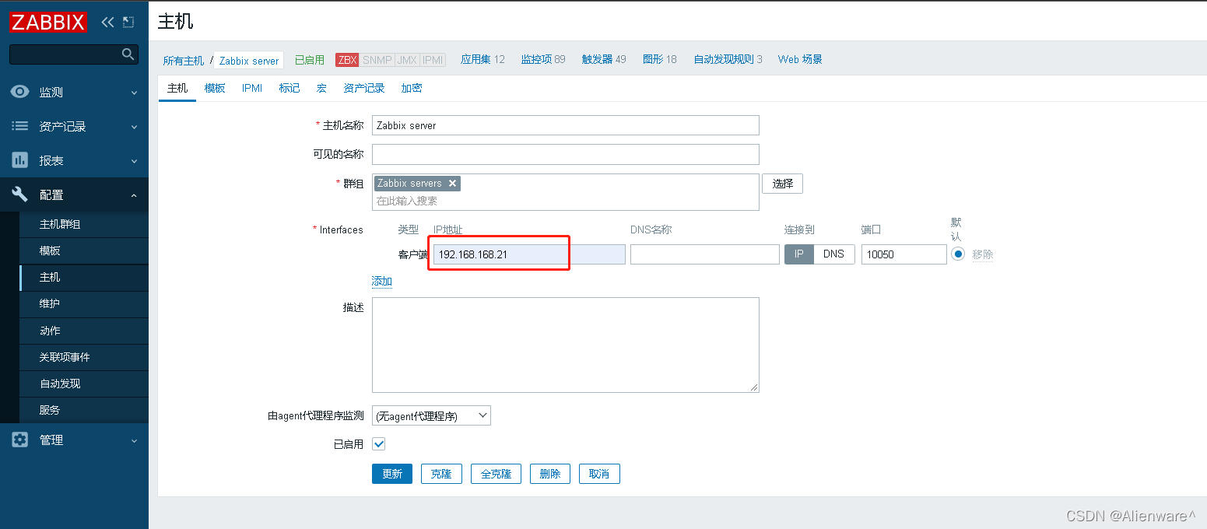The height and width of the screenshot is (529, 1207).
Task: Select the default interface radio button
Action: 958,254
